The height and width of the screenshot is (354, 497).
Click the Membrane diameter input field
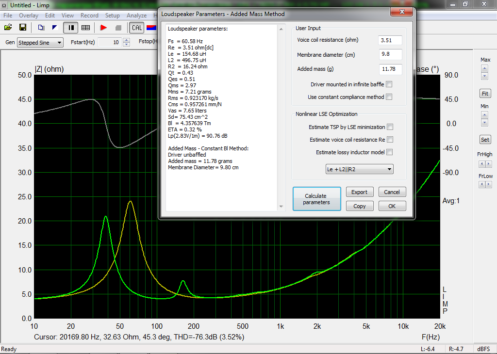tap(391, 54)
